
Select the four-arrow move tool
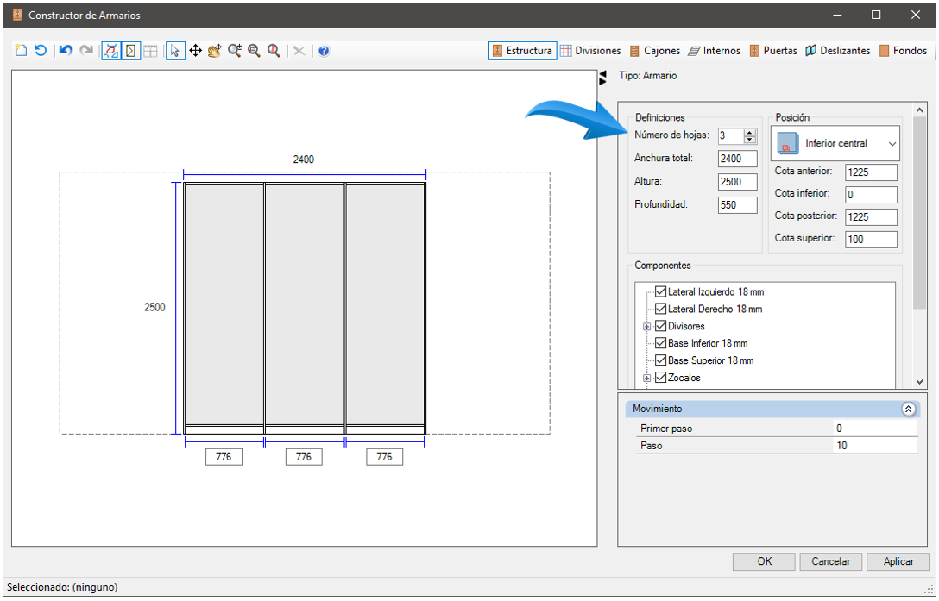coord(195,51)
